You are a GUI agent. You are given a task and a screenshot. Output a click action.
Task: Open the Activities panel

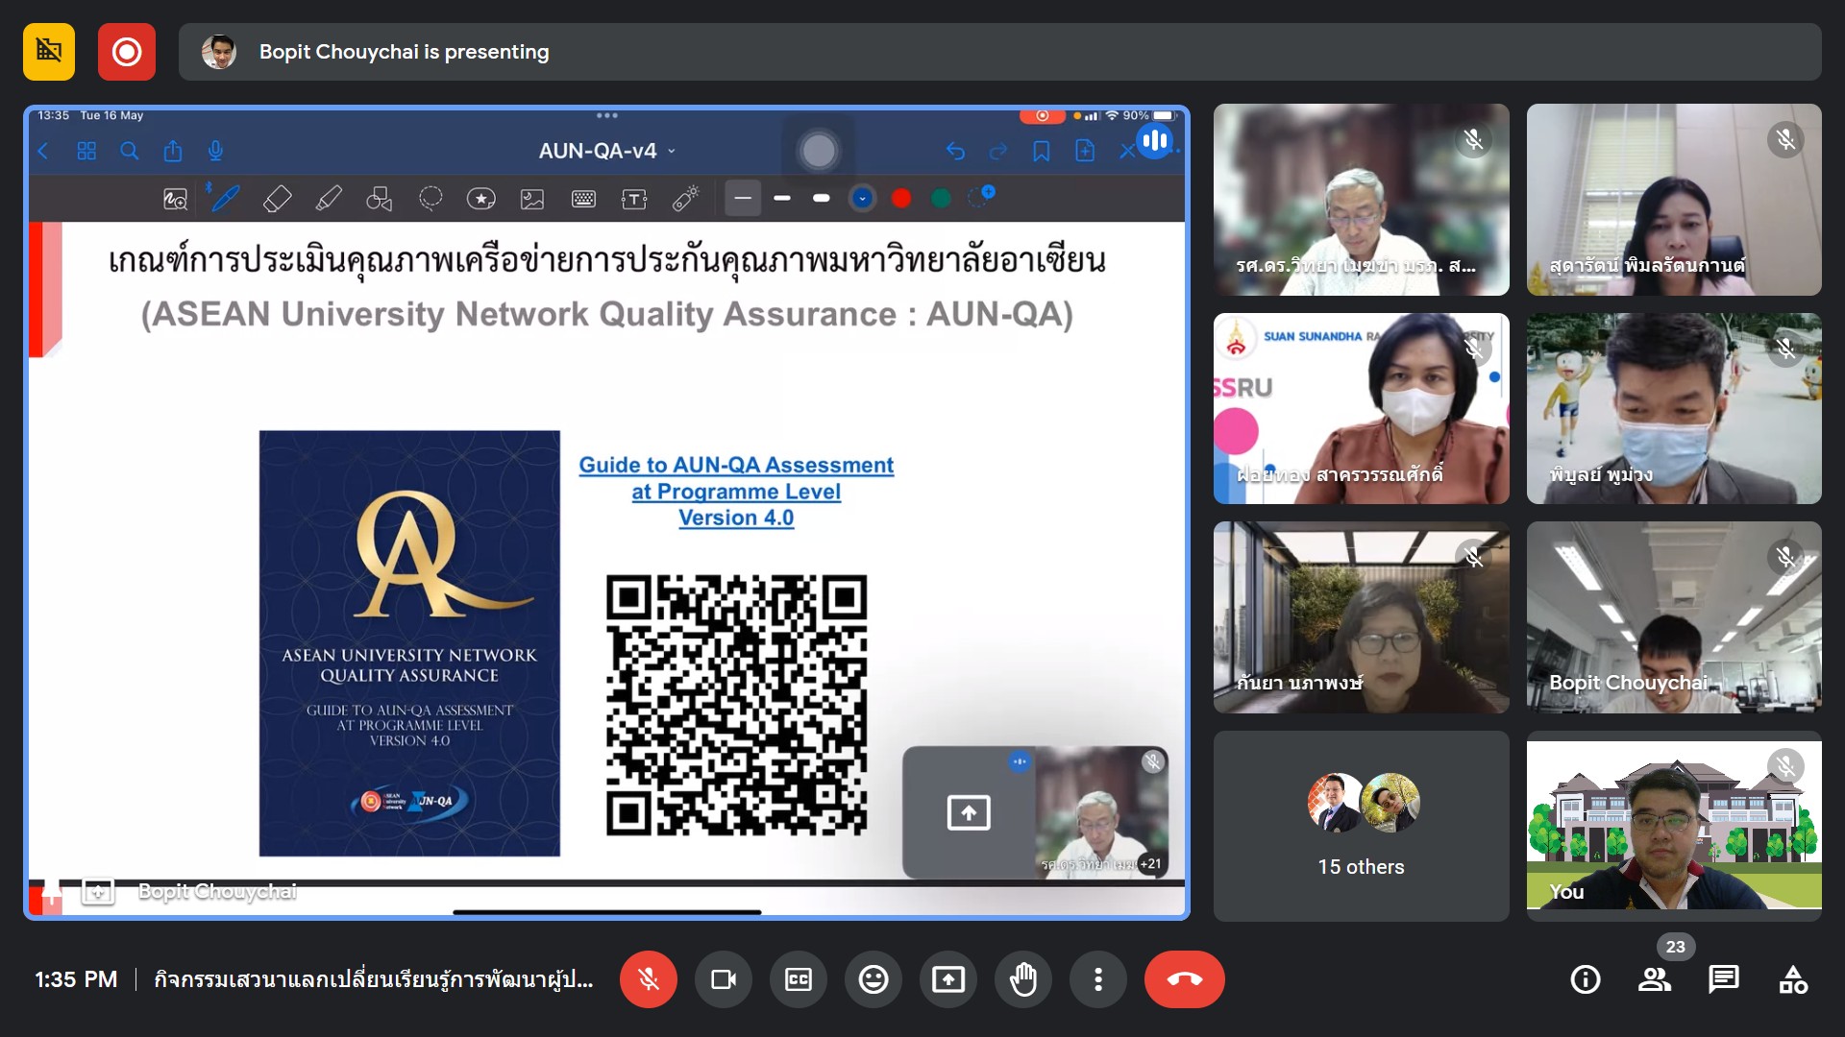tap(1793, 979)
